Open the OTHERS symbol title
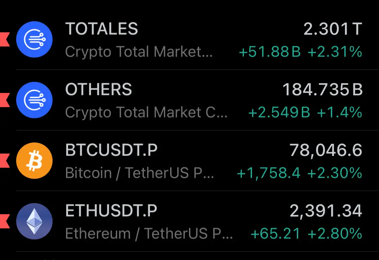 [99, 89]
